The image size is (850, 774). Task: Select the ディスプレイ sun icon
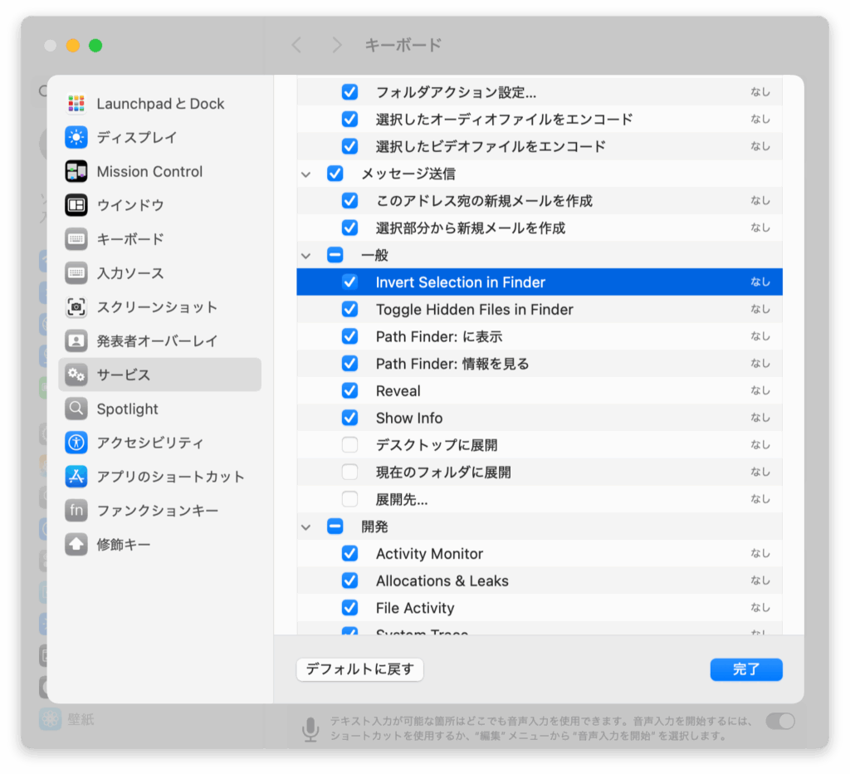76,138
